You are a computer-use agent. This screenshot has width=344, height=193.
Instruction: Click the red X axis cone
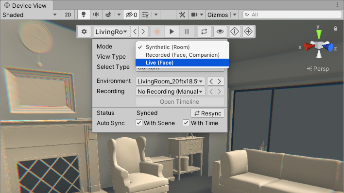(x=309, y=47)
